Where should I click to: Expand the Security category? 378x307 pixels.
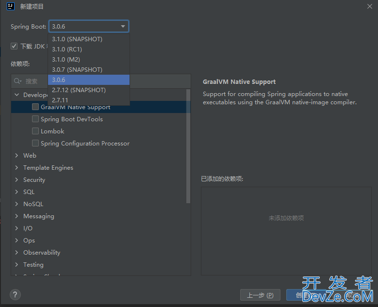(x=16, y=179)
